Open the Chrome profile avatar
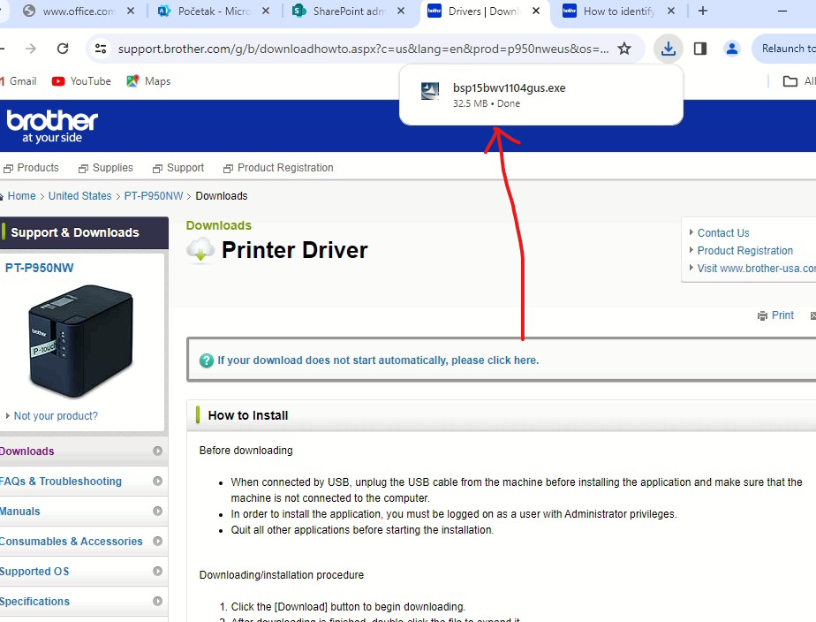Image resolution: width=816 pixels, height=622 pixels. (732, 49)
